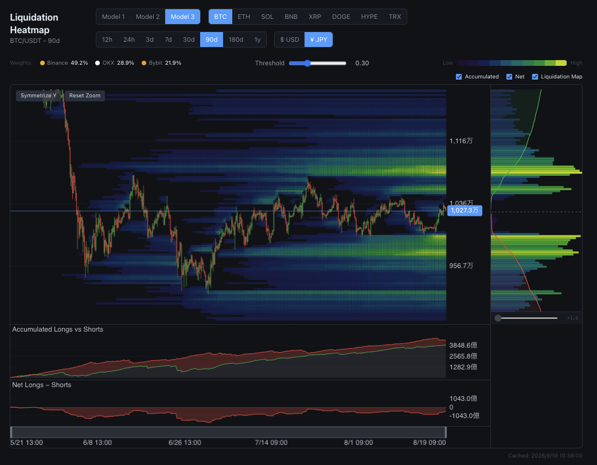
Task: Set time range to 24h
Action: click(x=128, y=40)
